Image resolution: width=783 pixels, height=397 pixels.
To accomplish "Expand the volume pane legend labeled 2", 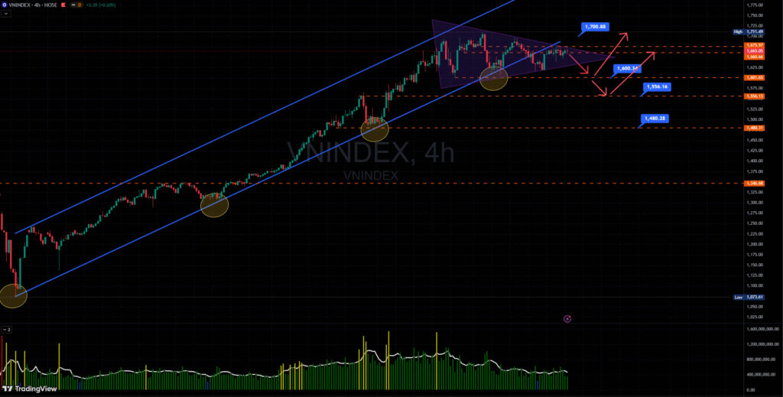I will (6, 329).
